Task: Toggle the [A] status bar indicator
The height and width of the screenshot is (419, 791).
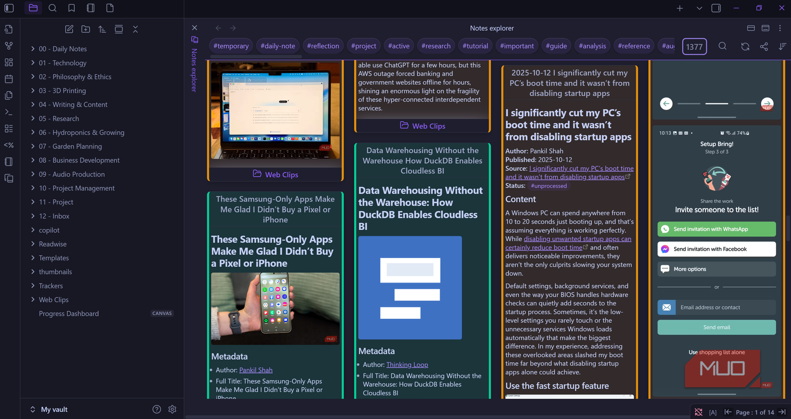Action: (713, 412)
